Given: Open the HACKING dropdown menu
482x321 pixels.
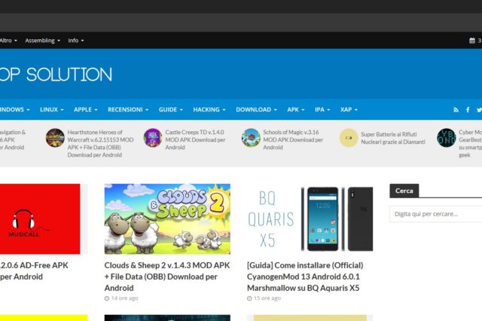Looking at the screenshot, I should (x=209, y=109).
